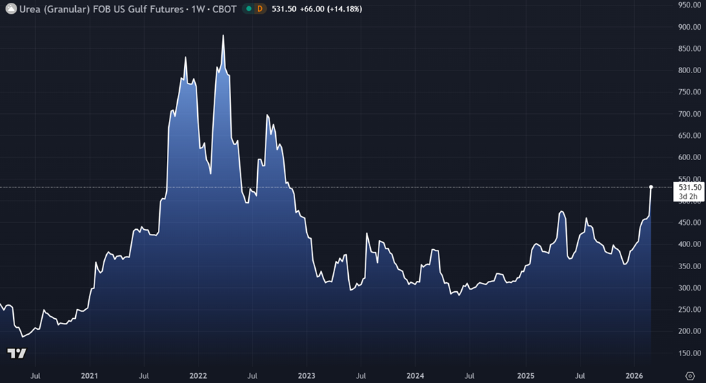Click the 531.50 price in the header legend
The image size is (706, 383).
(x=285, y=9)
